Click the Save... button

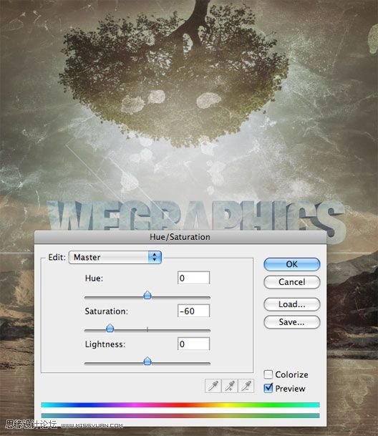(x=292, y=322)
